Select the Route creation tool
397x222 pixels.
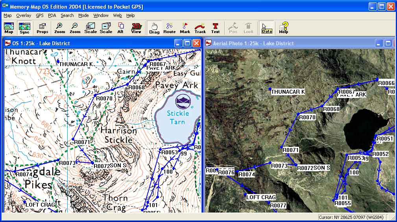[x=169, y=28]
